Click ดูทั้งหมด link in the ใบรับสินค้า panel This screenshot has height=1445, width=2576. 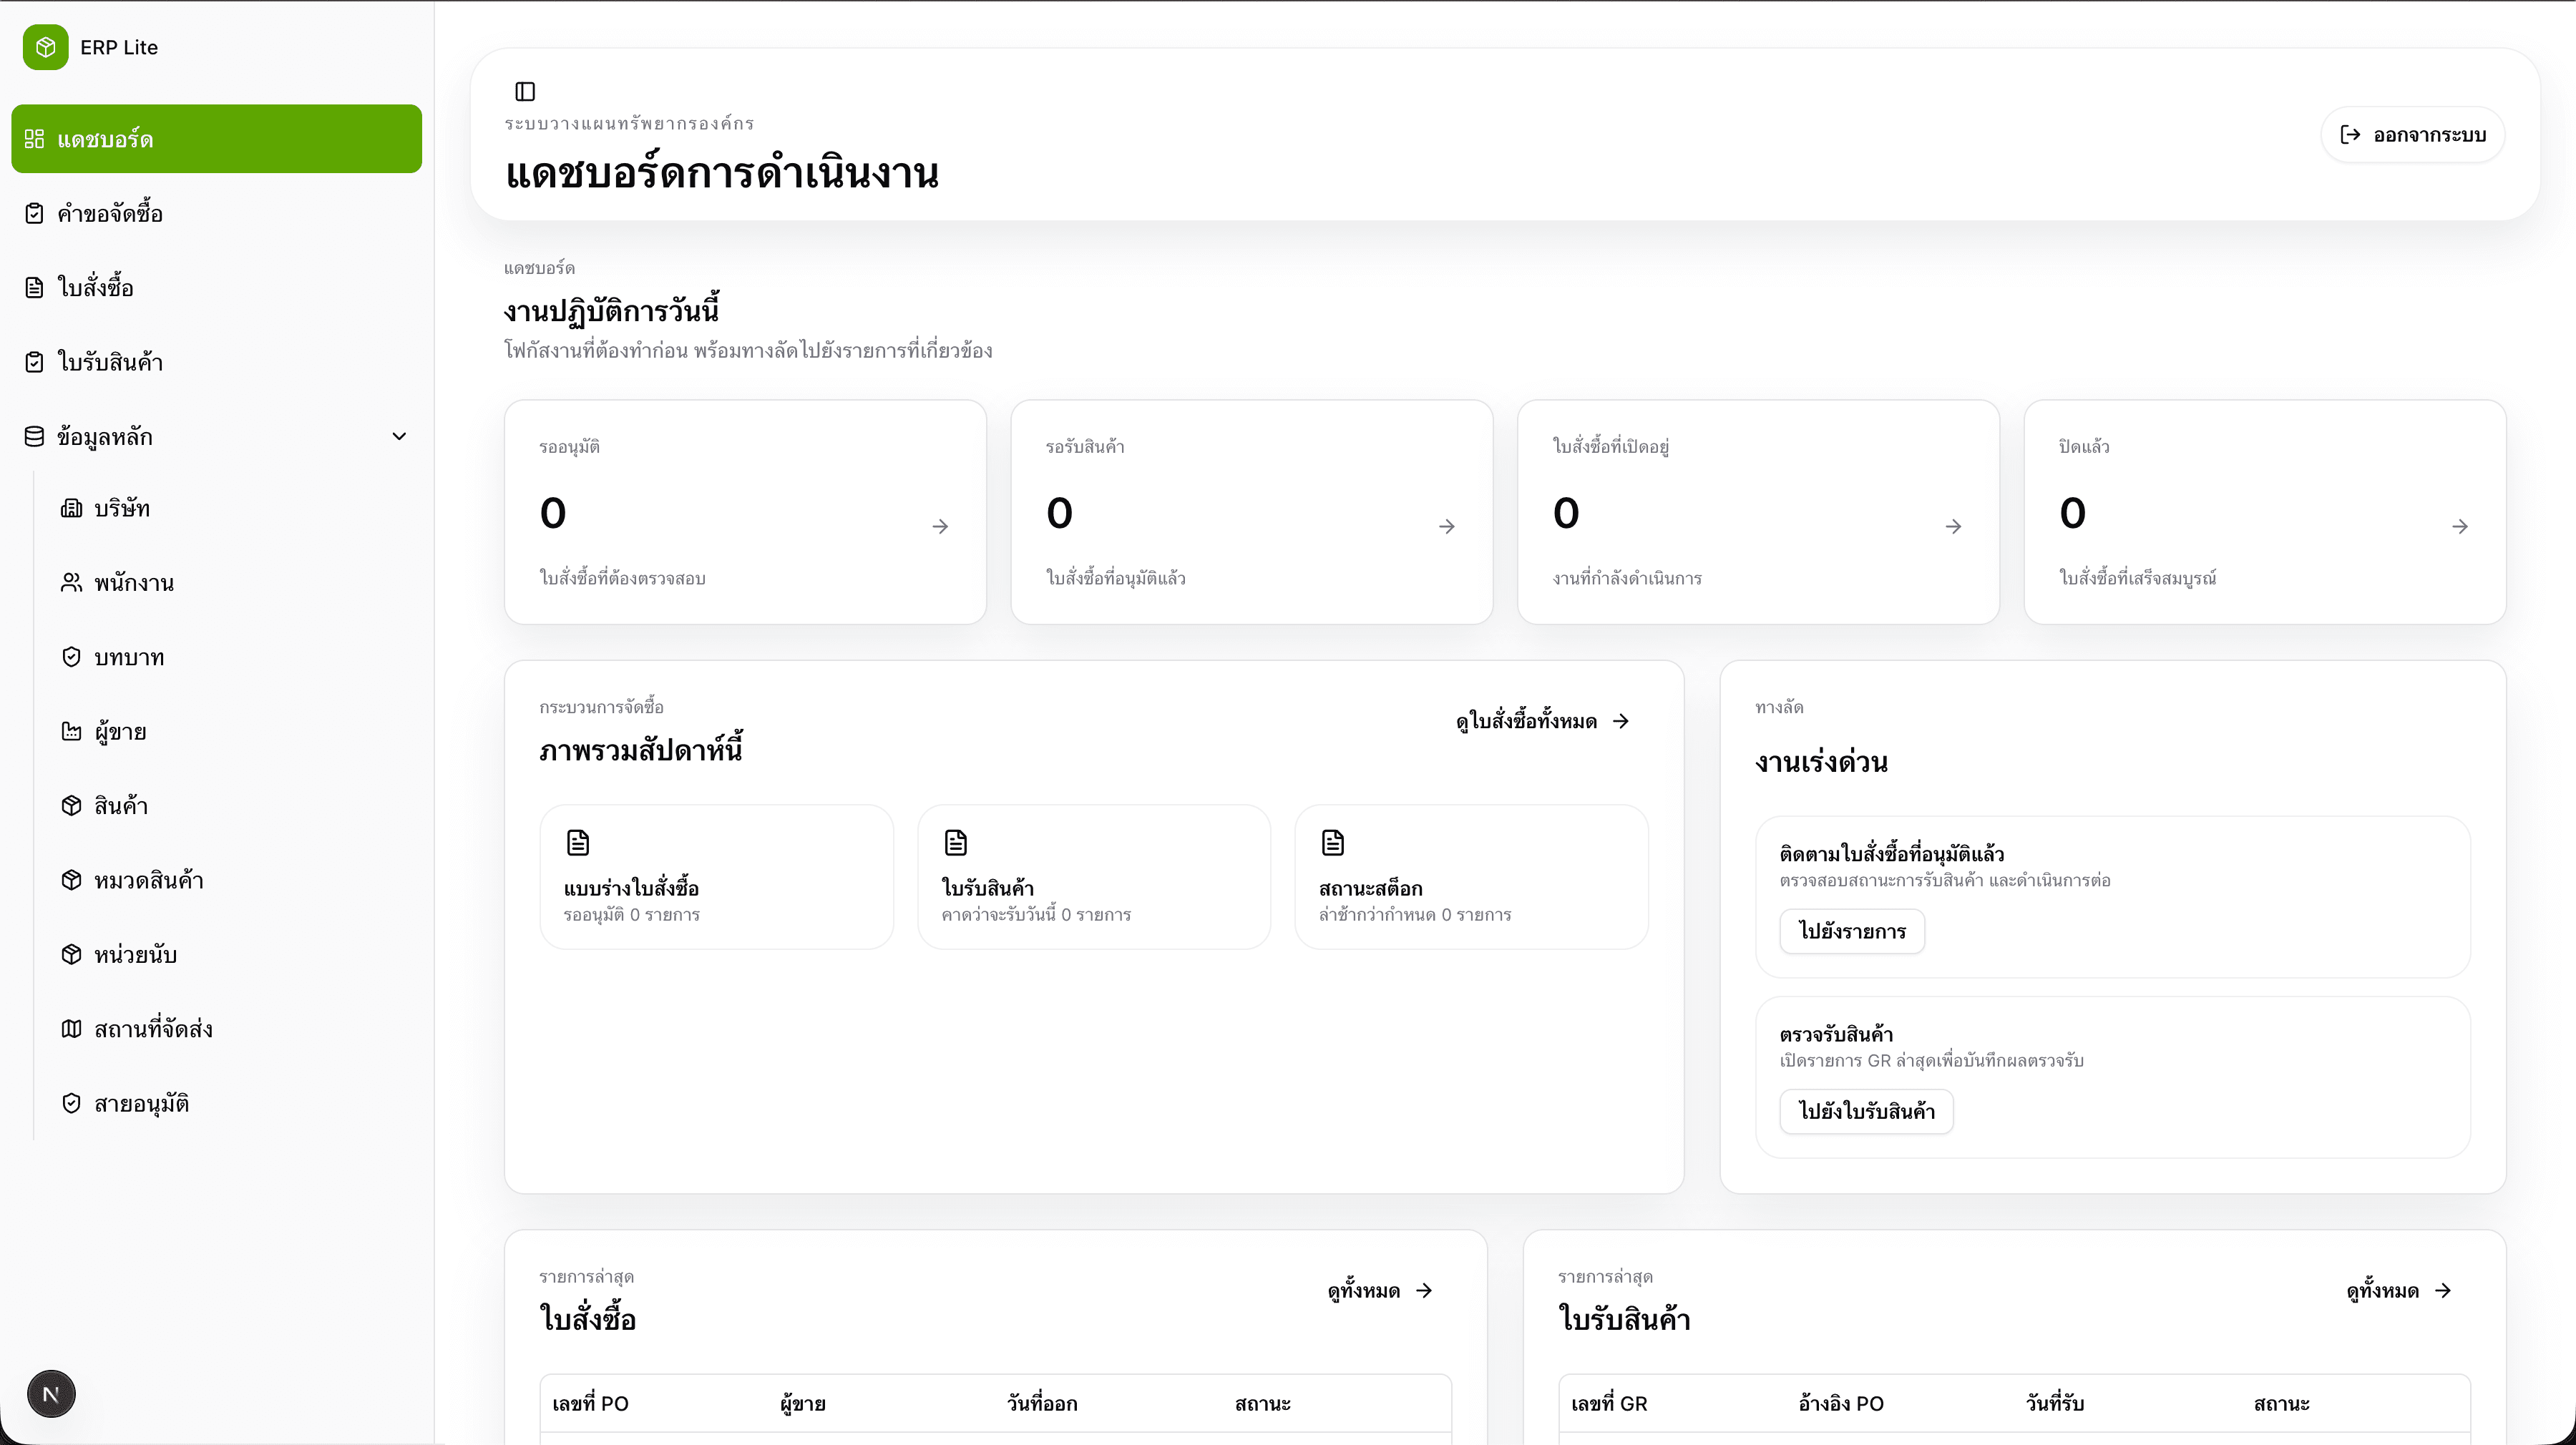pos(2398,1291)
